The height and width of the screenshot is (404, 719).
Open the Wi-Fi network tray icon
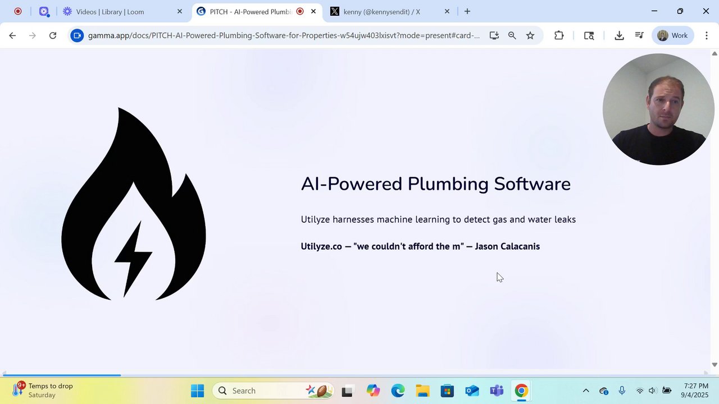640,391
